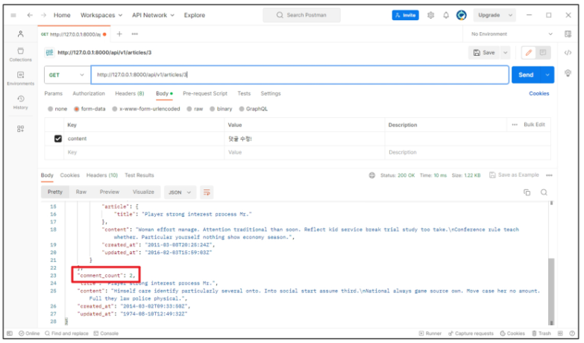
Task: Click Save as Example
Action: click(x=514, y=175)
